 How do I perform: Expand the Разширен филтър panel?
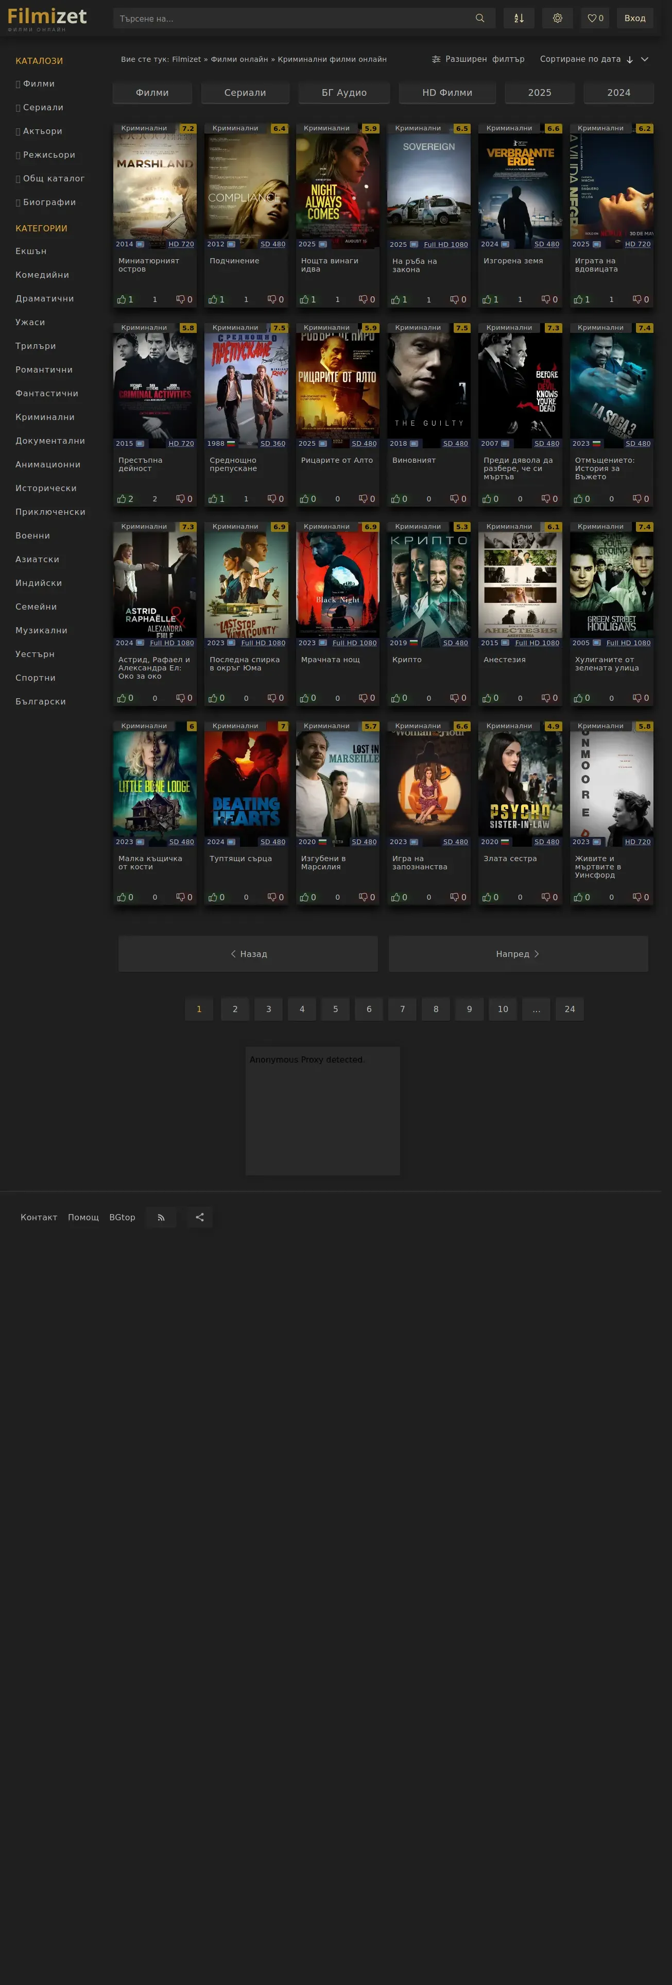point(478,59)
